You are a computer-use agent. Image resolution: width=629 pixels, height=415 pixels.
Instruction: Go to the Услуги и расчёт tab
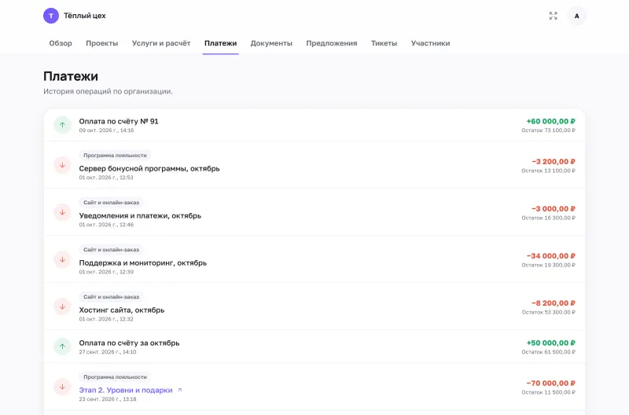coord(161,43)
